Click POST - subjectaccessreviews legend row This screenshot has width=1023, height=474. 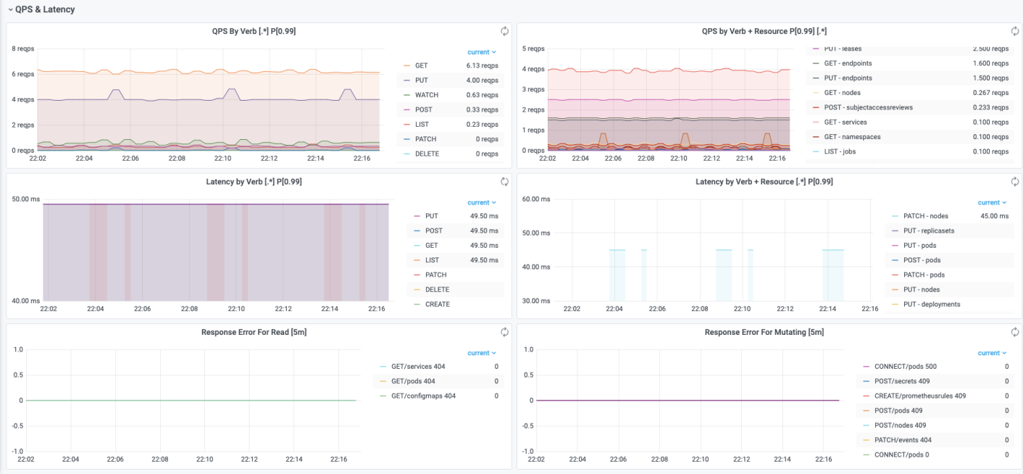(x=868, y=107)
